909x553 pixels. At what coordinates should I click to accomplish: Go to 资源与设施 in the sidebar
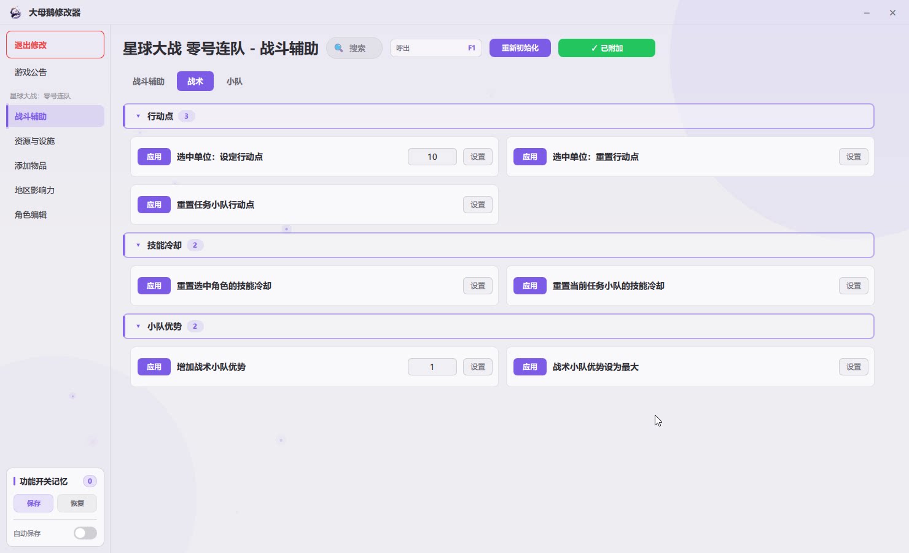coord(55,141)
